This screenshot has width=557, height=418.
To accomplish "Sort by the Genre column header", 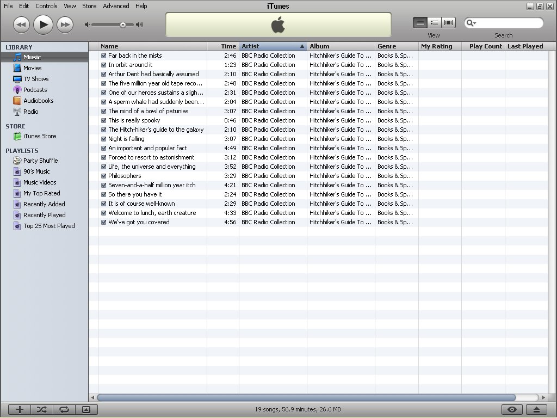I will coord(397,46).
